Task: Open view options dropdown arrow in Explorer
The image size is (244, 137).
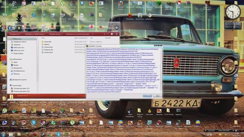Action: (x=108, y=34)
